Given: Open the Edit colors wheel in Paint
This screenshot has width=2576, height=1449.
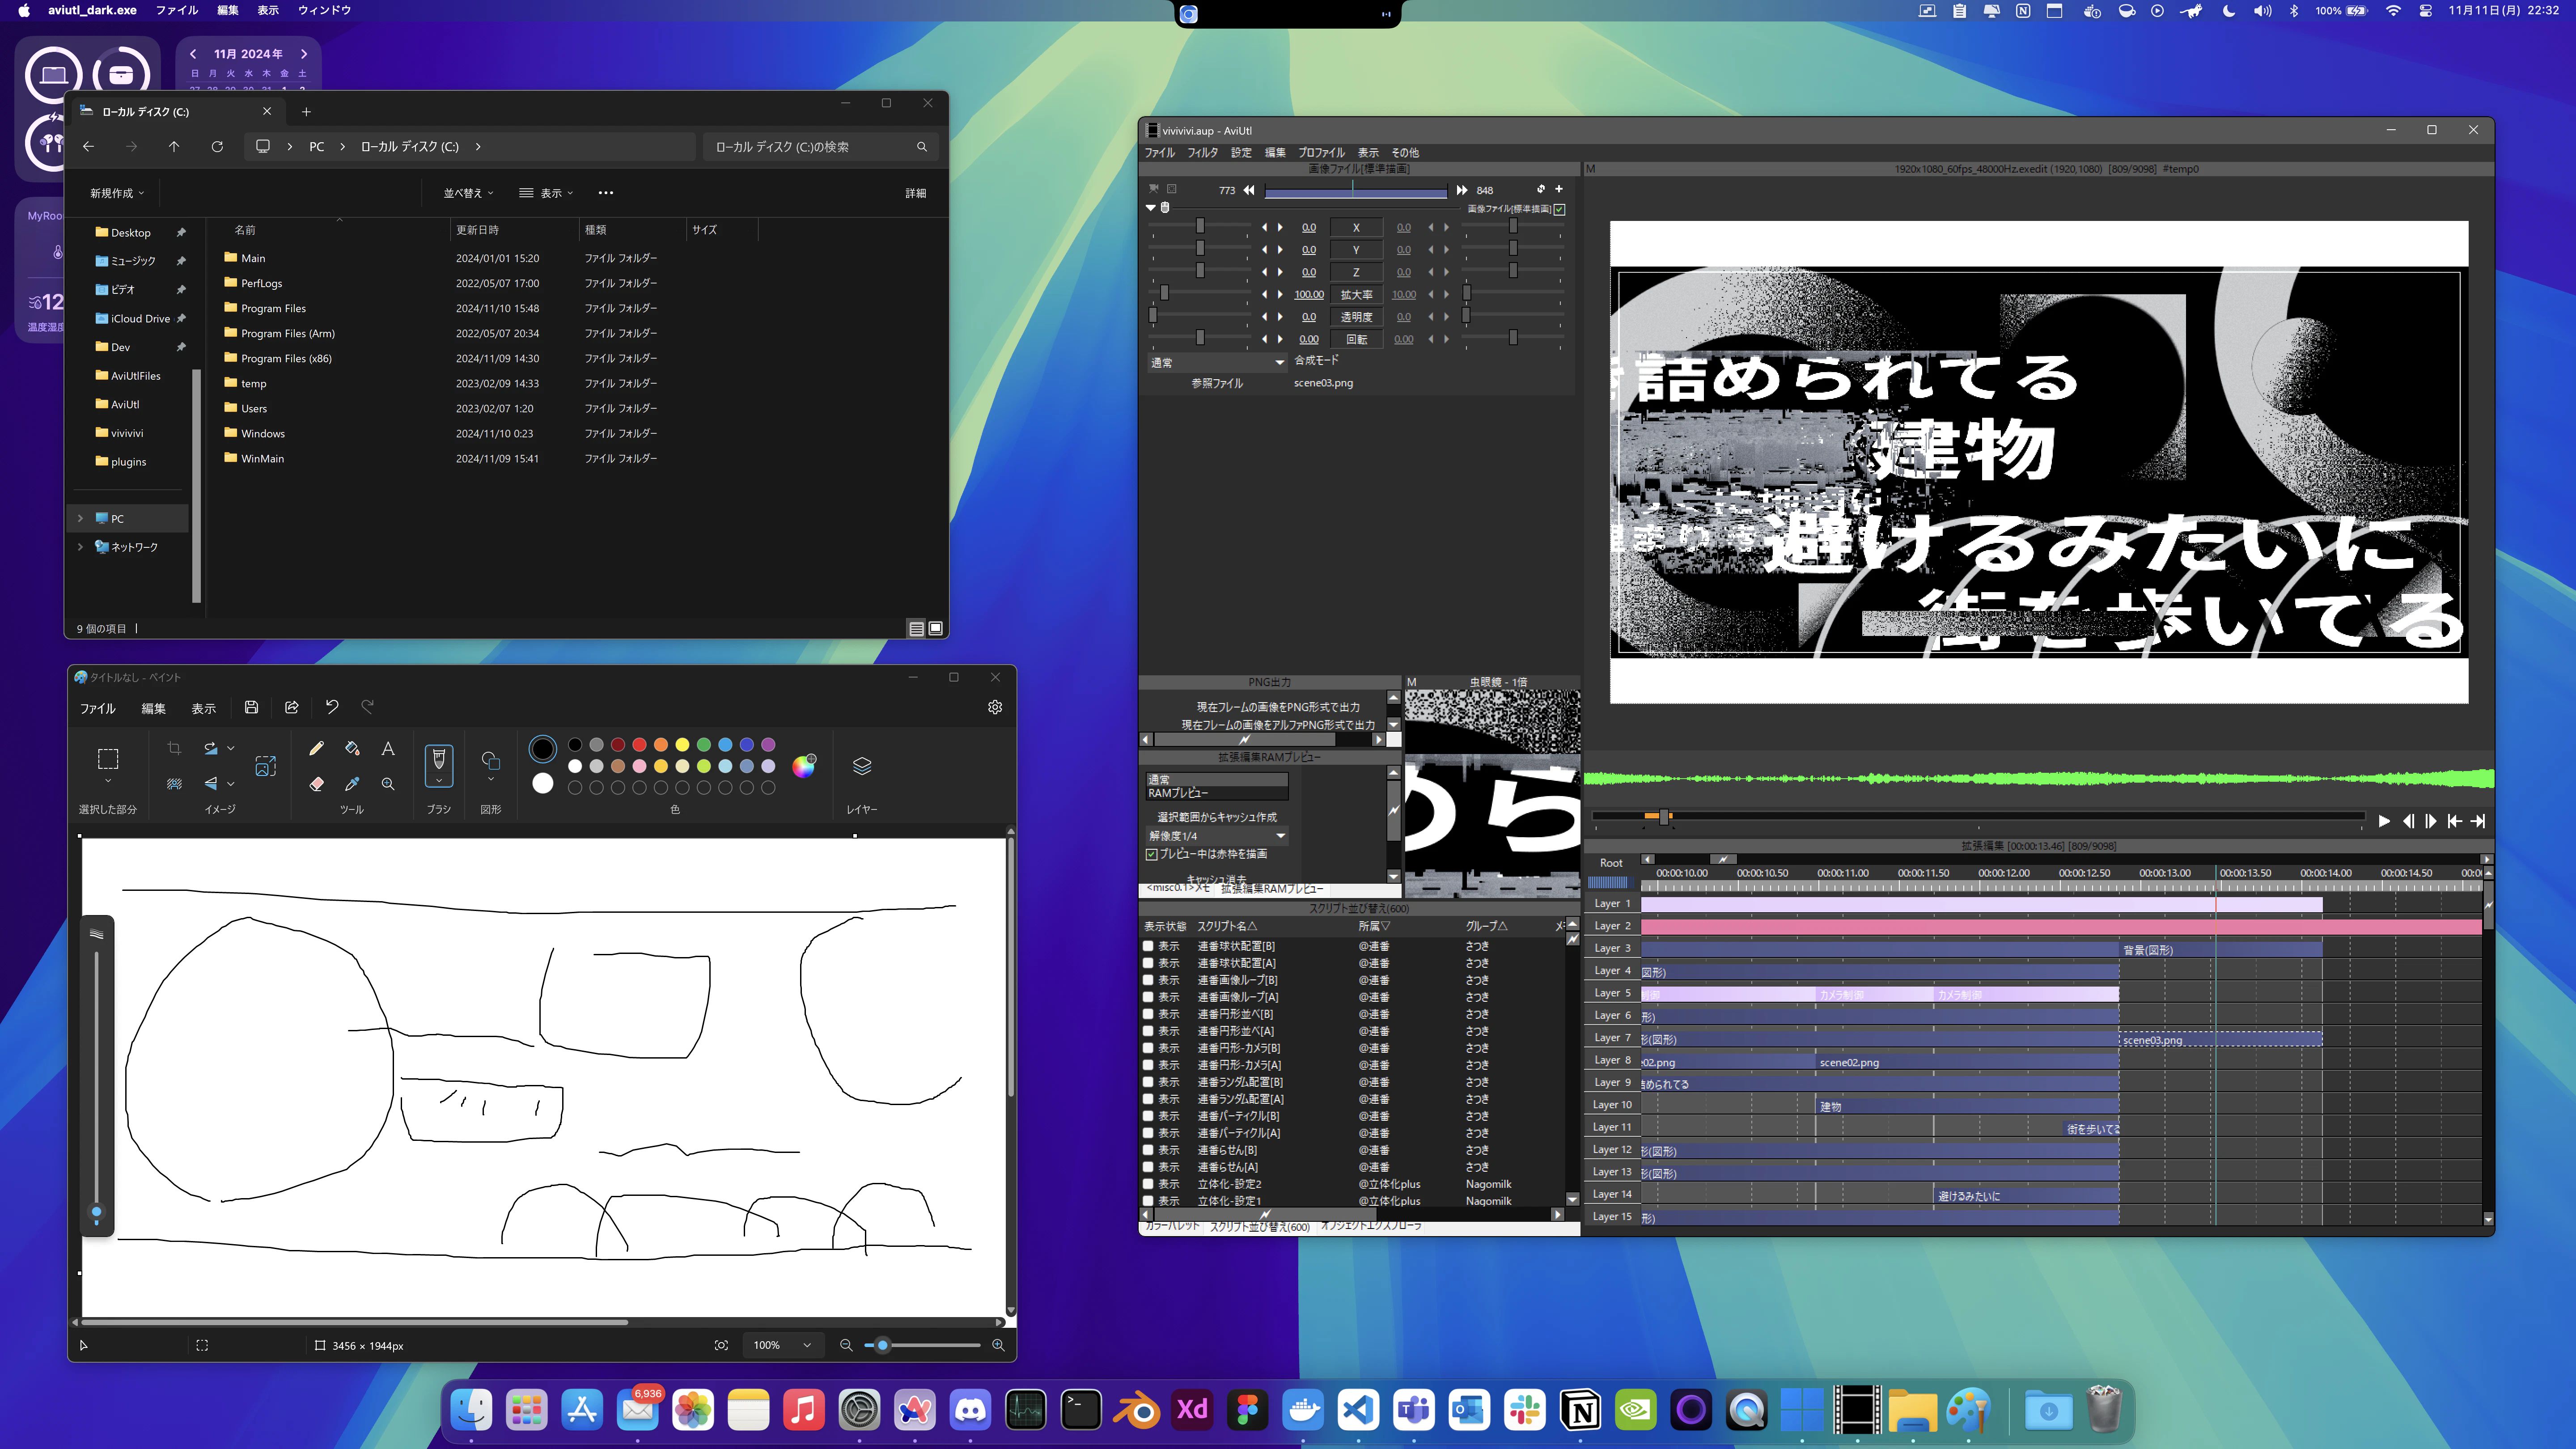Looking at the screenshot, I should [x=804, y=766].
